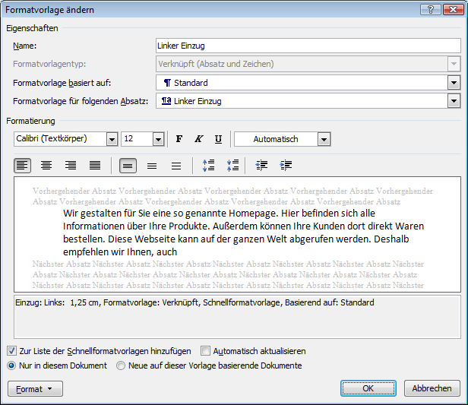Click the help question mark button
Image resolution: width=468 pixels, height=405 pixels.
click(430, 10)
